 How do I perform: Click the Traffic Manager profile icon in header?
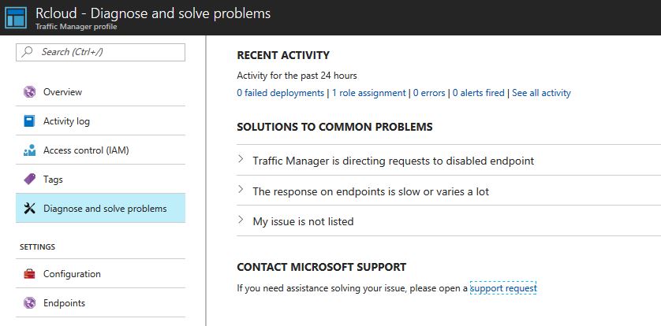[16, 17]
